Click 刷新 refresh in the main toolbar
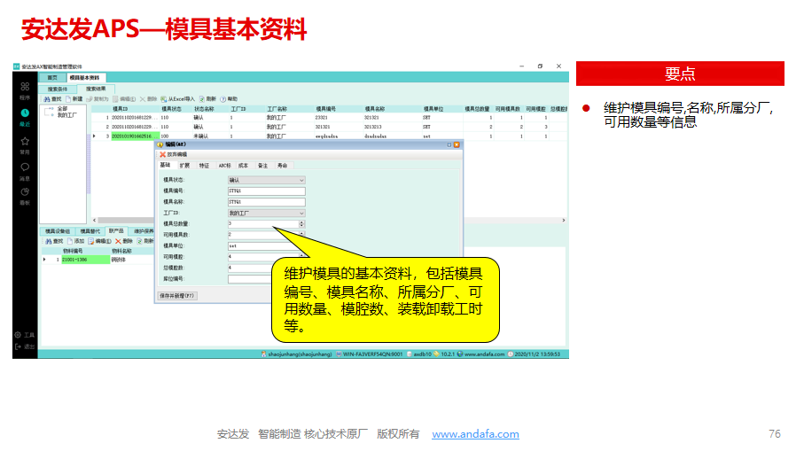 pyautogui.click(x=207, y=99)
